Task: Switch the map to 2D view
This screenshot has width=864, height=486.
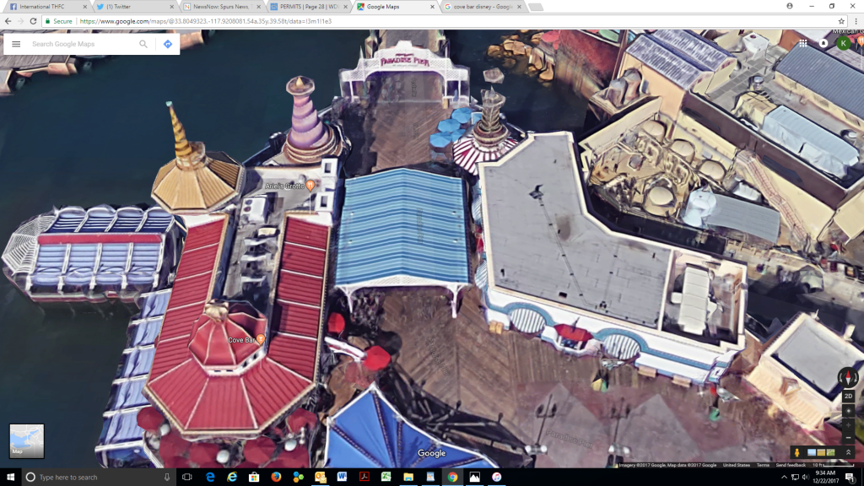Action: (x=848, y=396)
